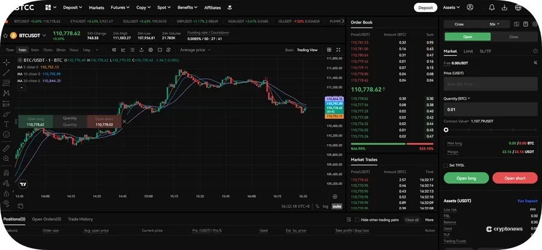Expand more timeframes dropdown

pos(97,50)
